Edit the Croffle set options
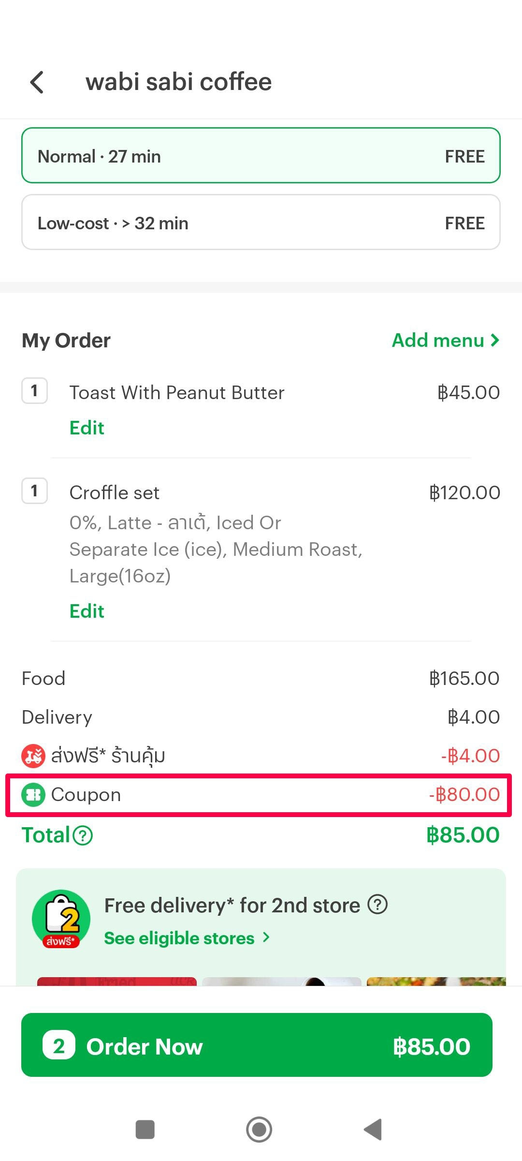 (x=87, y=611)
